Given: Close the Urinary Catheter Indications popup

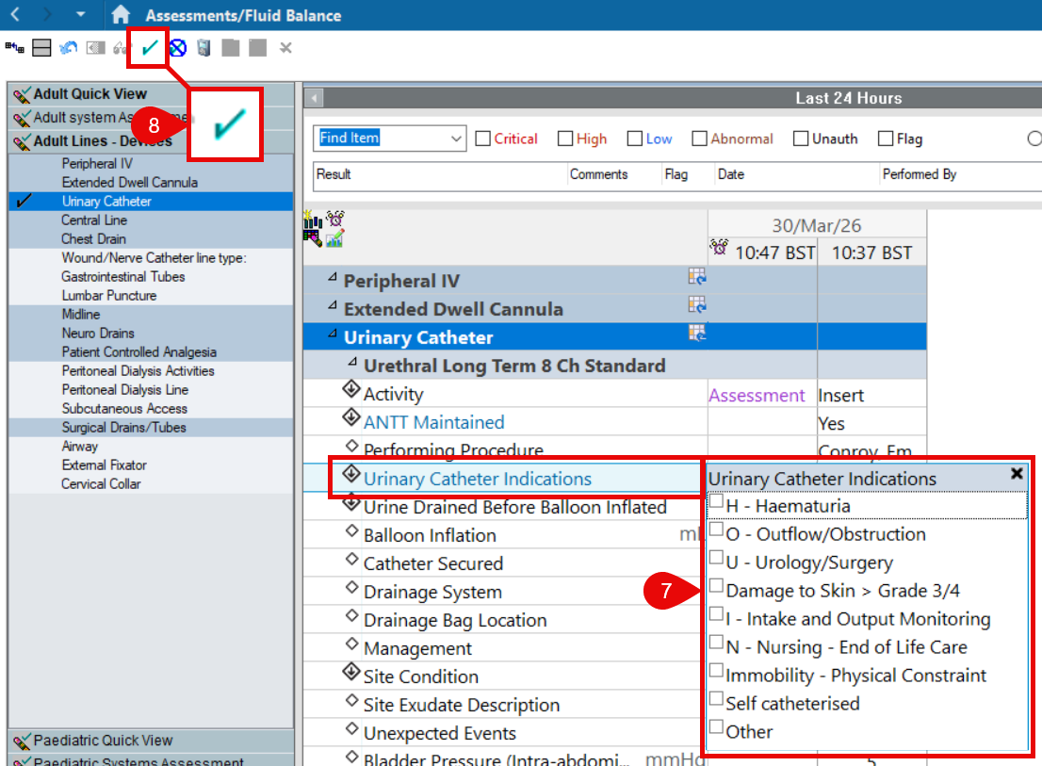Looking at the screenshot, I should pos(1017,474).
